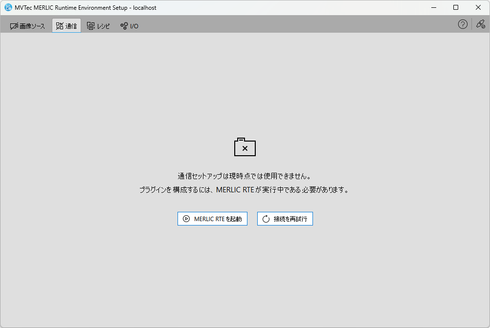Click the gears icon beside I/O

pos(124,26)
